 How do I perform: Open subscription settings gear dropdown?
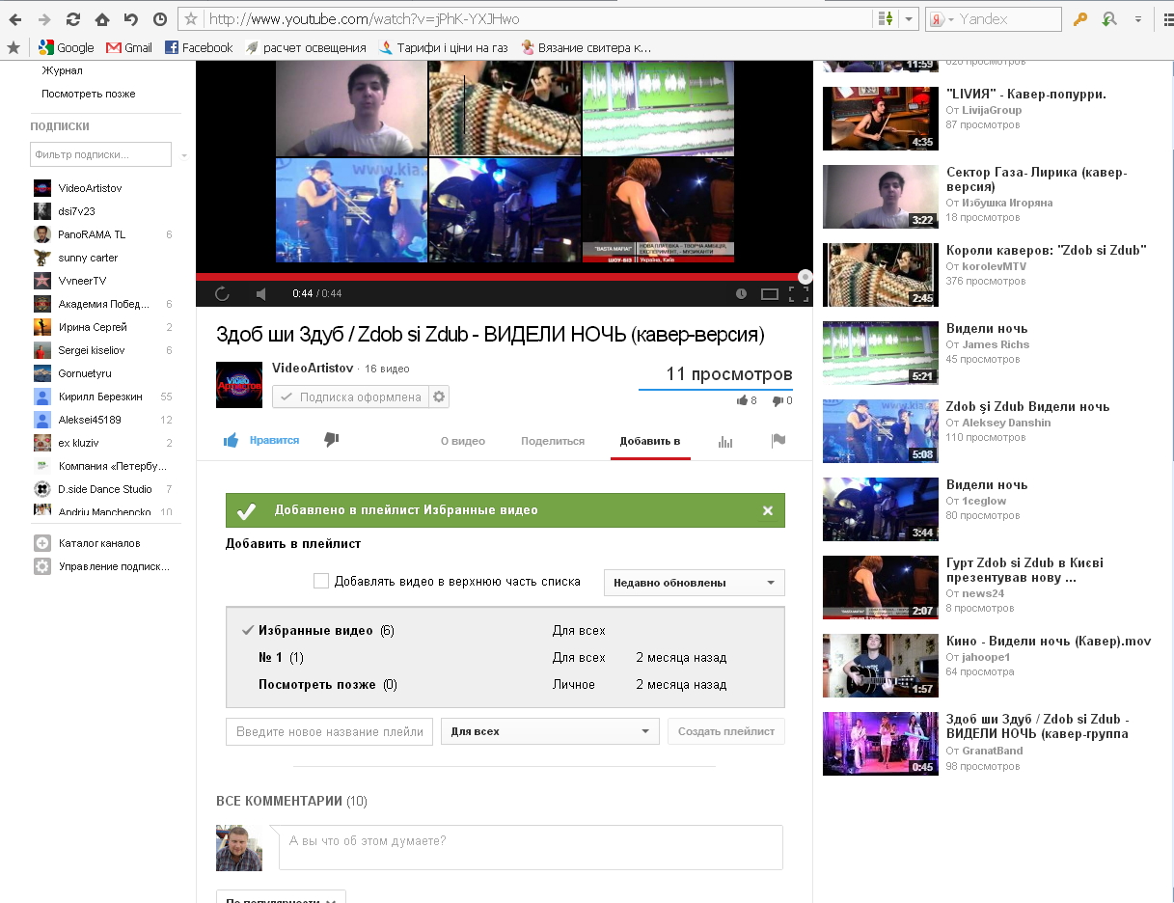[x=439, y=397]
